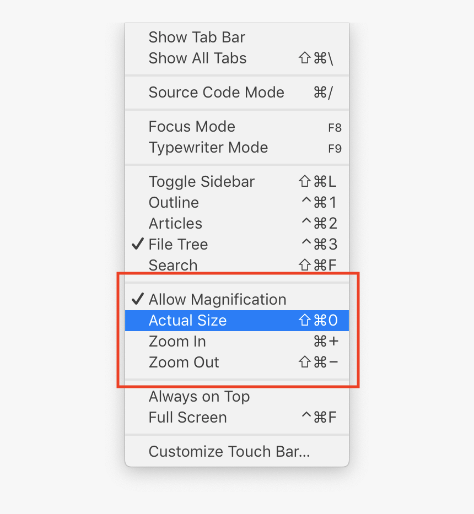This screenshot has height=514, width=474.
Task: Select the Articles sidebar view
Action: coord(175,224)
